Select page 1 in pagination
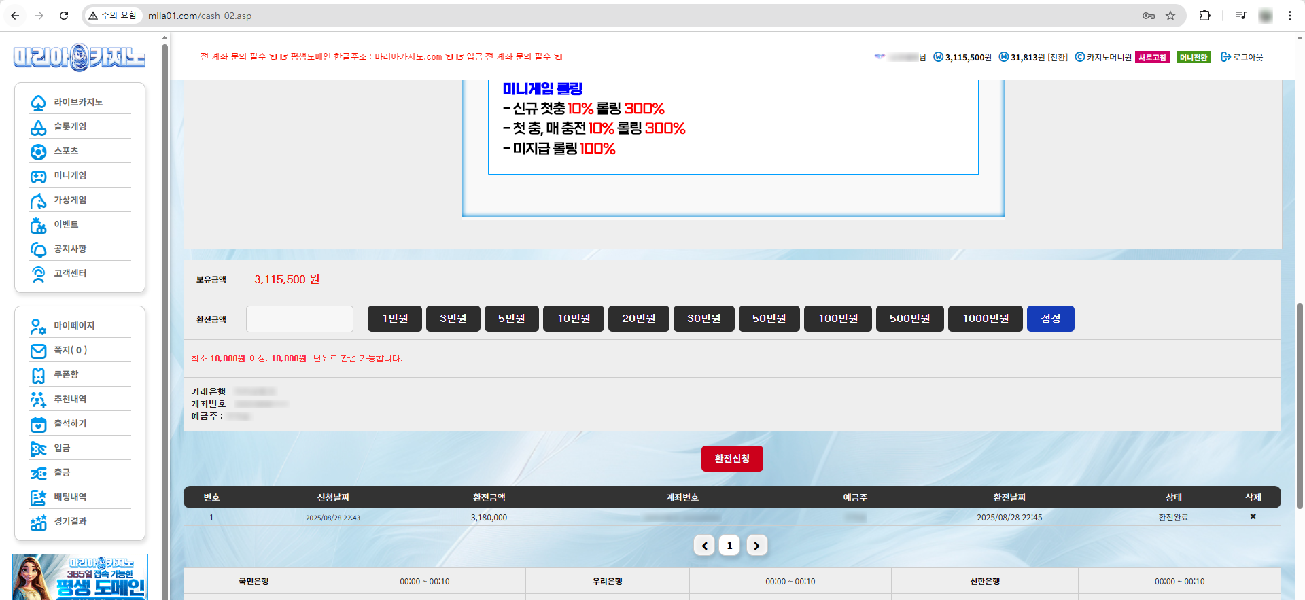The width and height of the screenshot is (1305, 600). point(729,545)
